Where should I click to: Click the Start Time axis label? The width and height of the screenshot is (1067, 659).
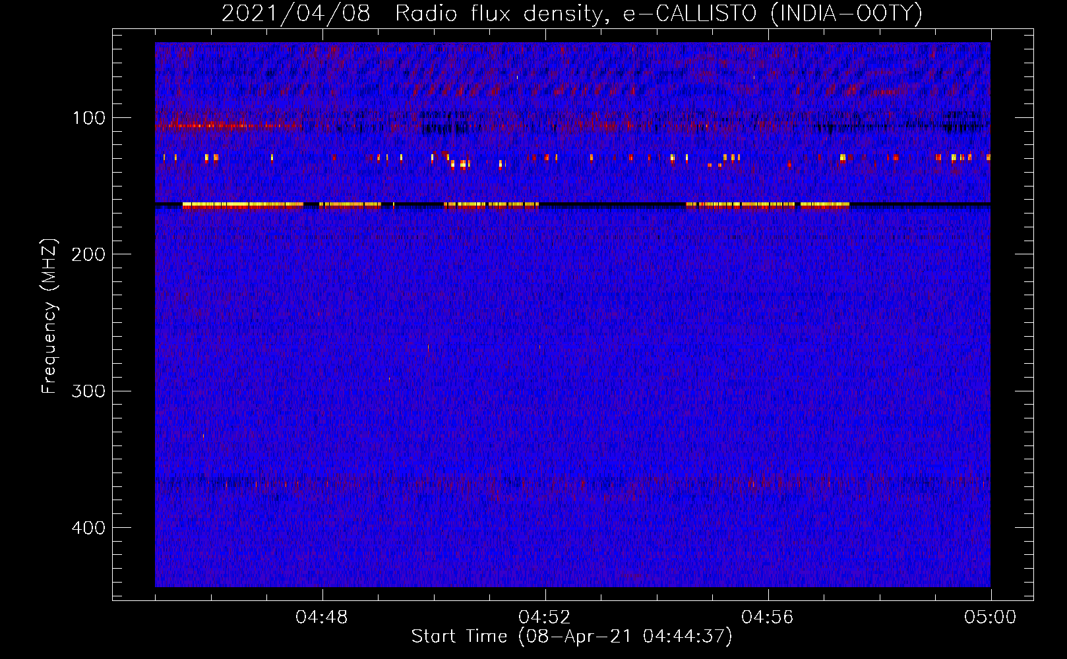(572, 637)
